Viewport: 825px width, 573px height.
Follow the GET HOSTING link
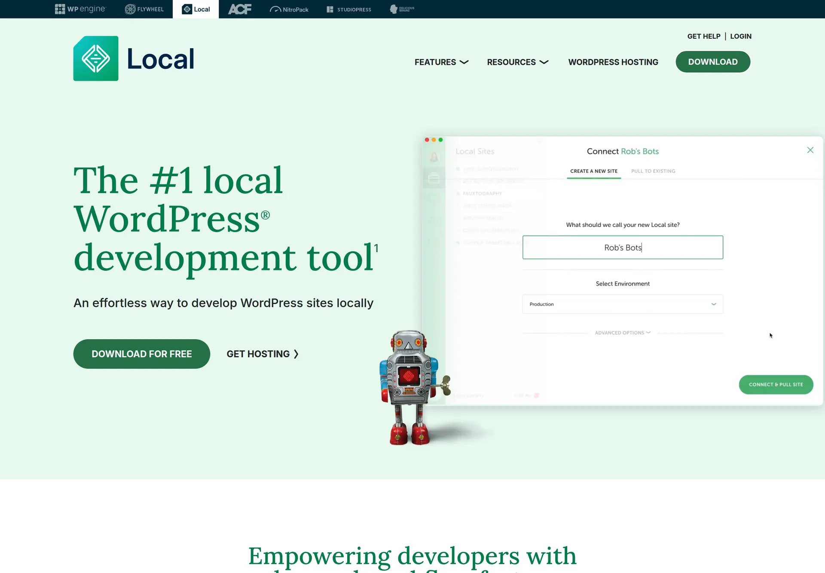[x=263, y=354]
